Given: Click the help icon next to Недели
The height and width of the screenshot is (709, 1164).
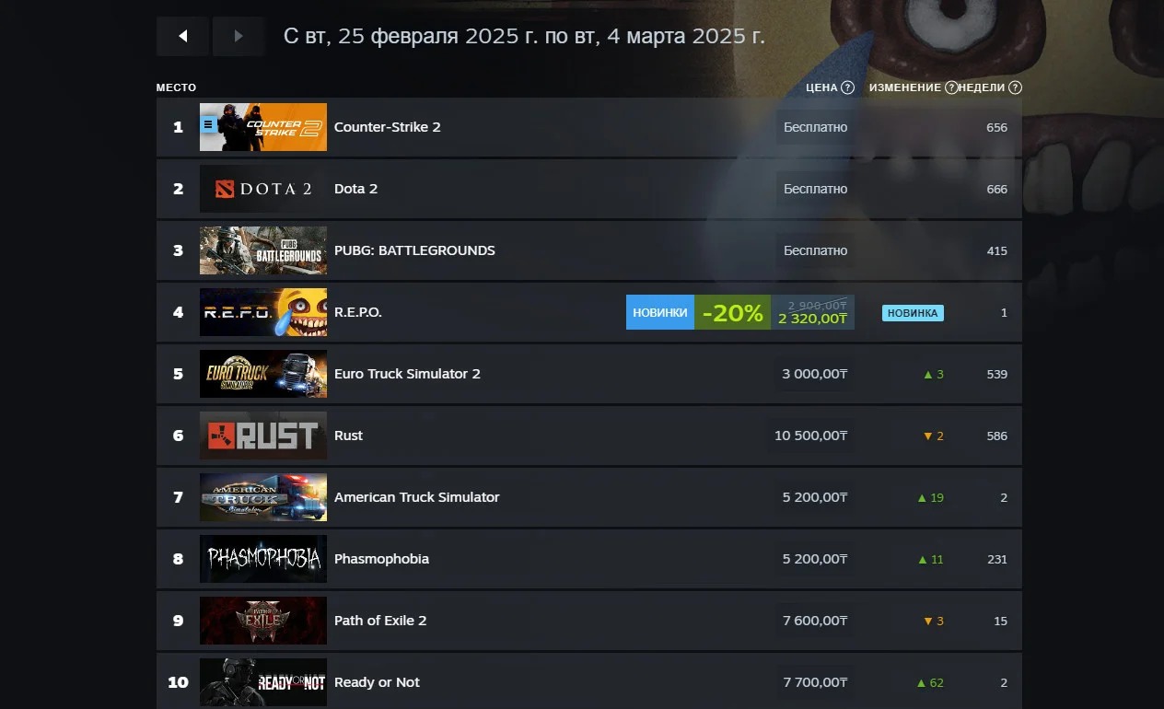Looking at the screenshot, I should point(1015,87).
